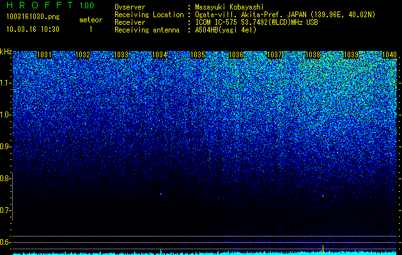Click the HROFFT 1.0.0 title text
The image size is (402, 255).
(50, 5)
